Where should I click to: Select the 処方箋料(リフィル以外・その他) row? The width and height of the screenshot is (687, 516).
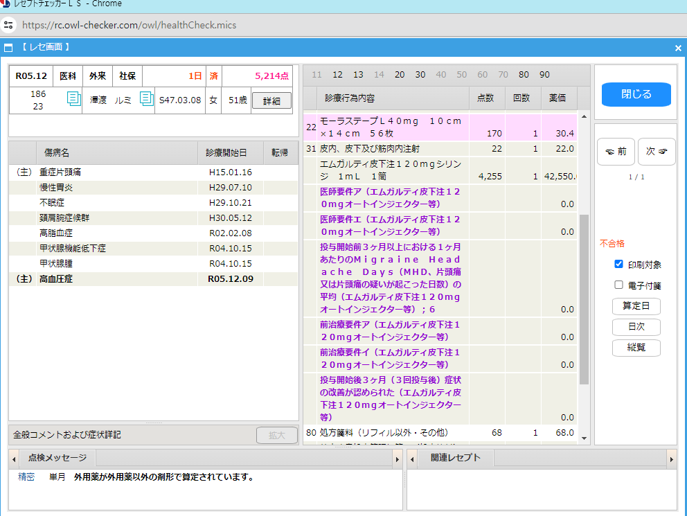click(x=440, y=433)
